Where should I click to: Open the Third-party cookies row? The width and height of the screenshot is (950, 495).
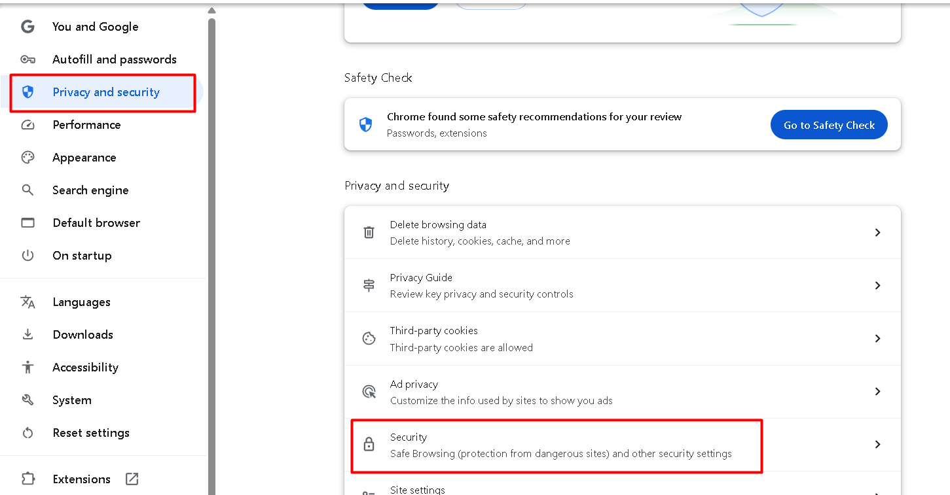[623, 339]
